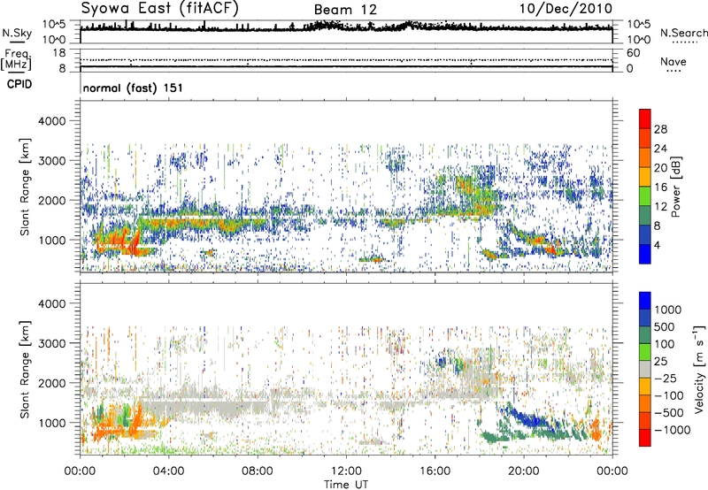Click the 'N.Search' legend label
This screenshot has width=708, height=490.
(683, 33)
